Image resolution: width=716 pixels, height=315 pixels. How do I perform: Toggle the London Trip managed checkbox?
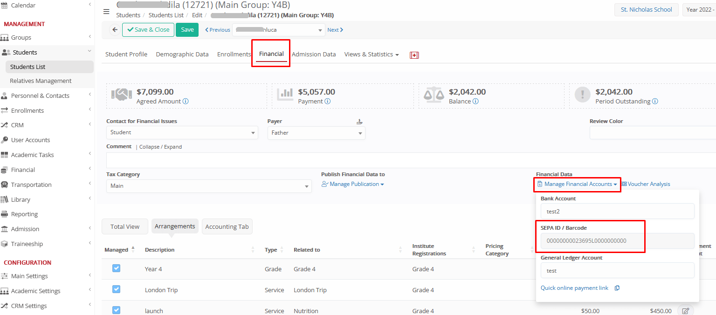117,289
